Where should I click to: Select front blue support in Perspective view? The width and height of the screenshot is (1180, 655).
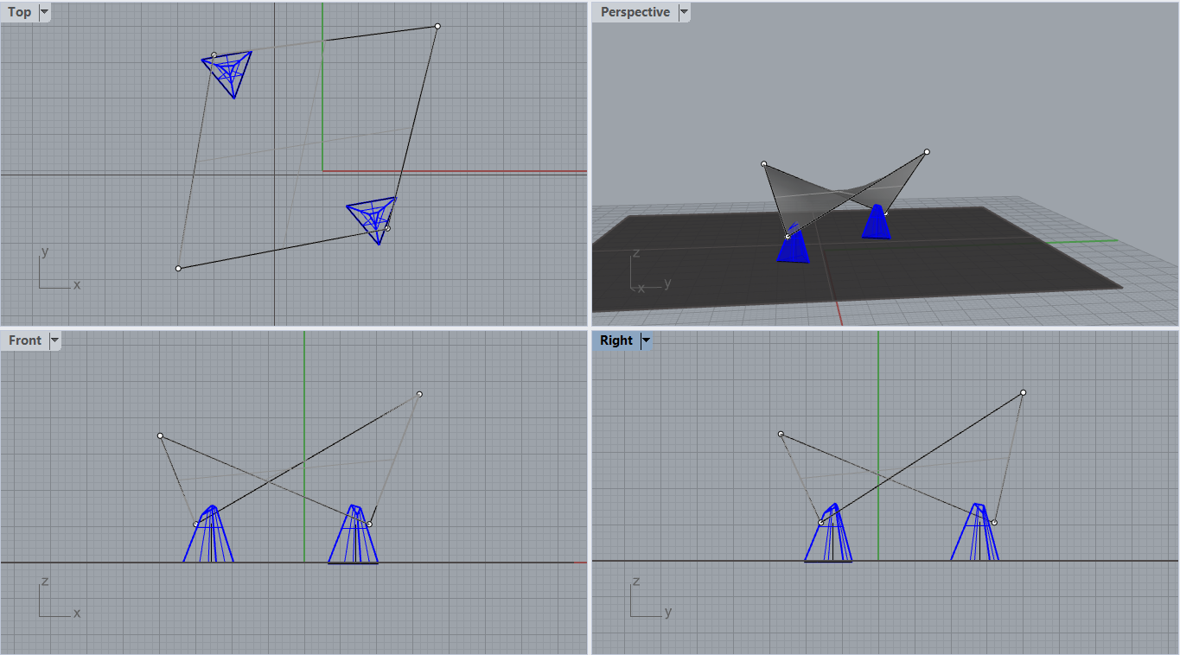pos(793,245)
